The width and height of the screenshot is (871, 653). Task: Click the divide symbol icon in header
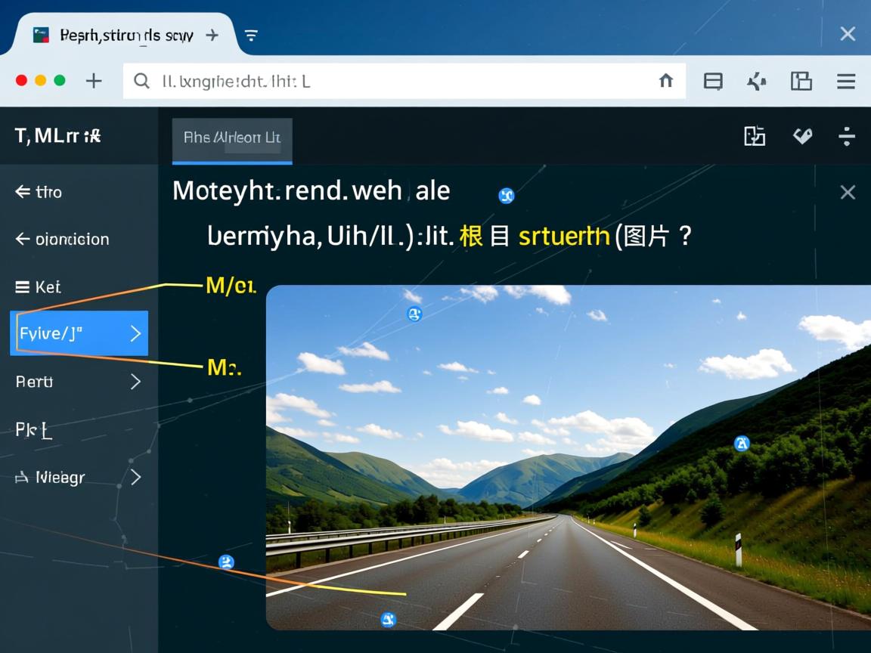click(x=847, y=136)
